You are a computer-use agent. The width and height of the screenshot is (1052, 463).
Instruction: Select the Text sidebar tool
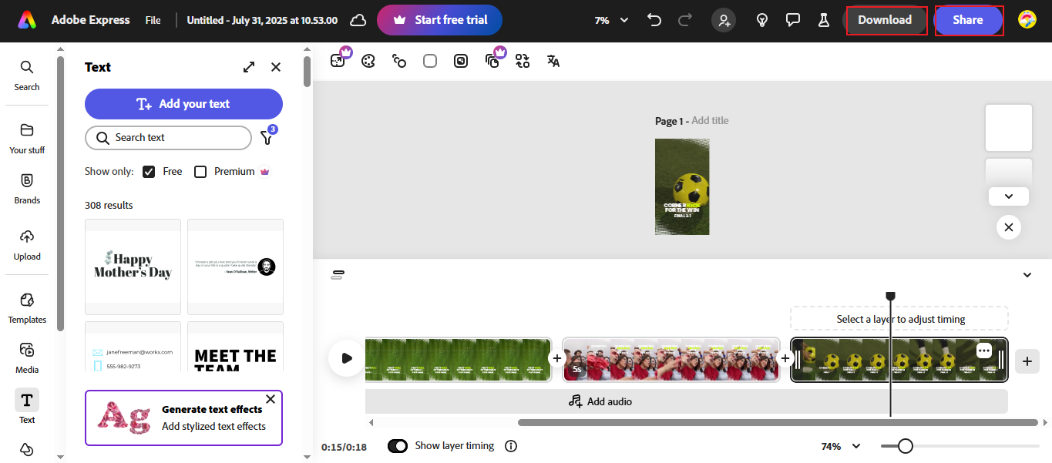(27, 407)
